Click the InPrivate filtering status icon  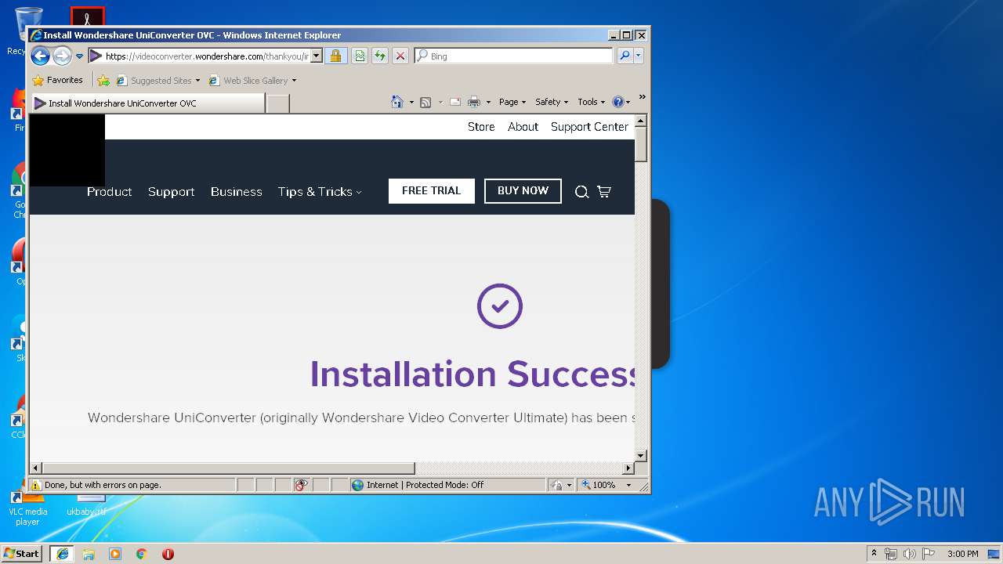302,485
